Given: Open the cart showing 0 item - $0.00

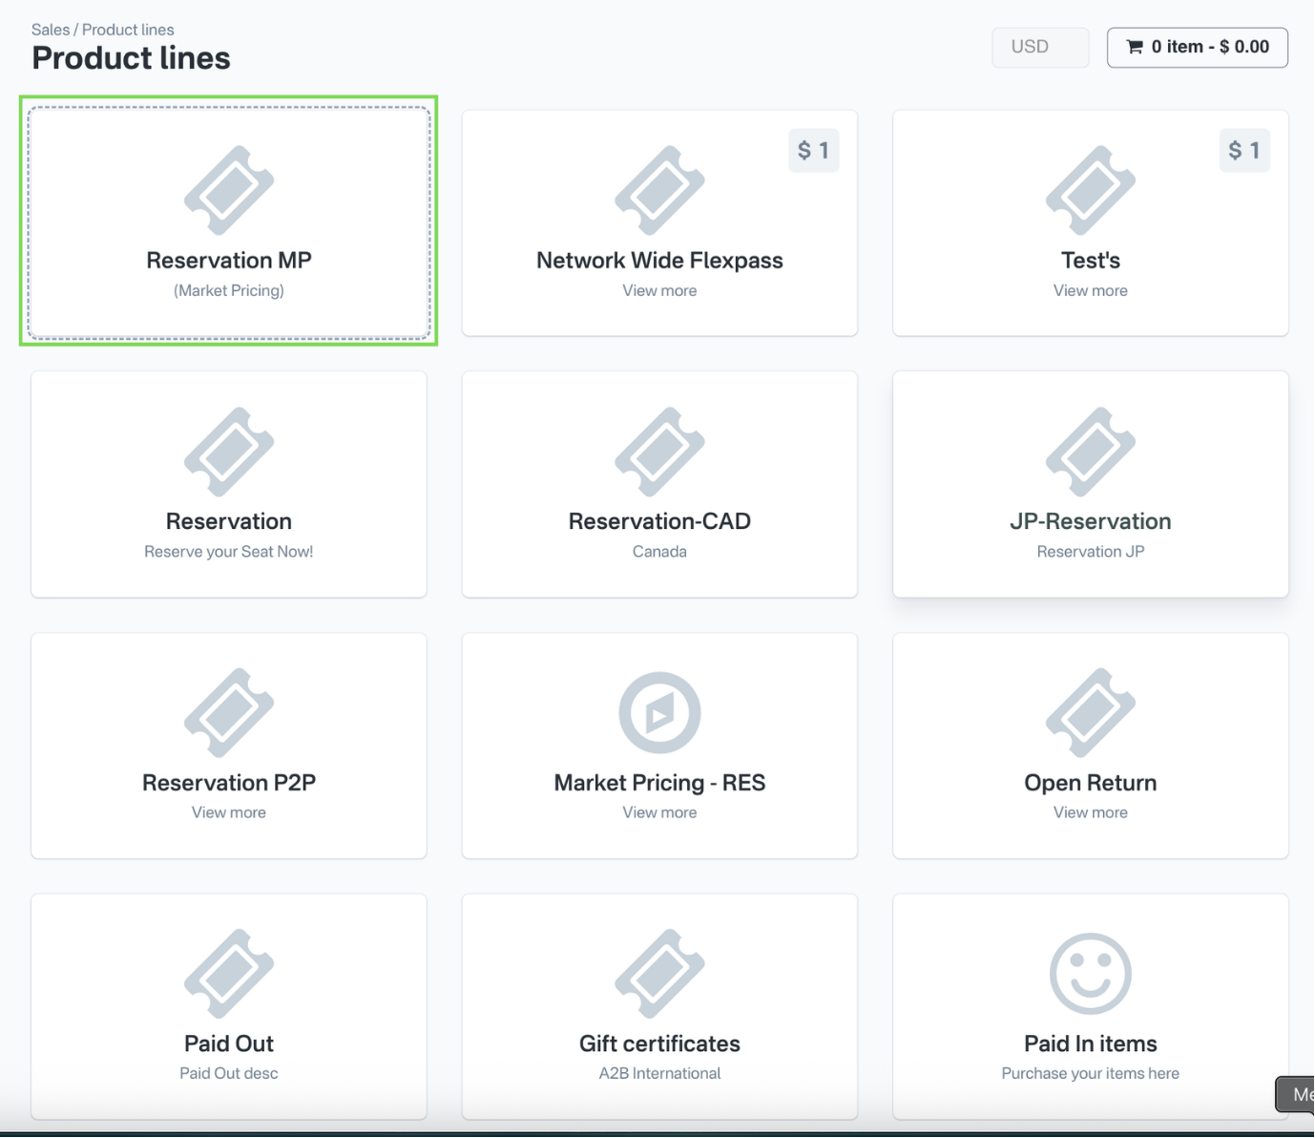Looking at the screenshot, I should click(1198, 47).
